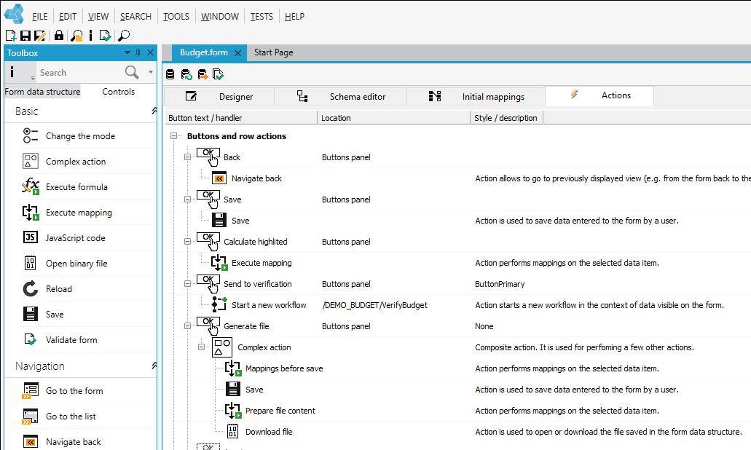Select Execute formula in Toolbox
Viewport: 751px width, 450px height.
76,186
